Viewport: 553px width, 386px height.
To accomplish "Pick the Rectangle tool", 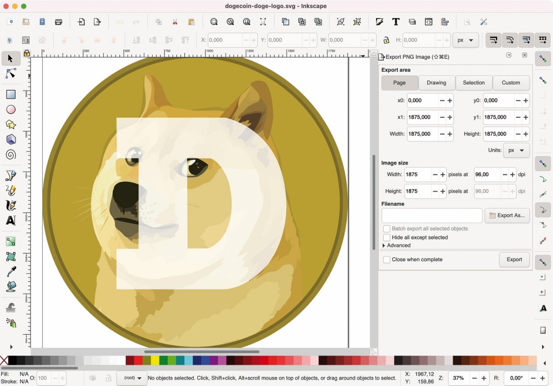I will 11,94.
